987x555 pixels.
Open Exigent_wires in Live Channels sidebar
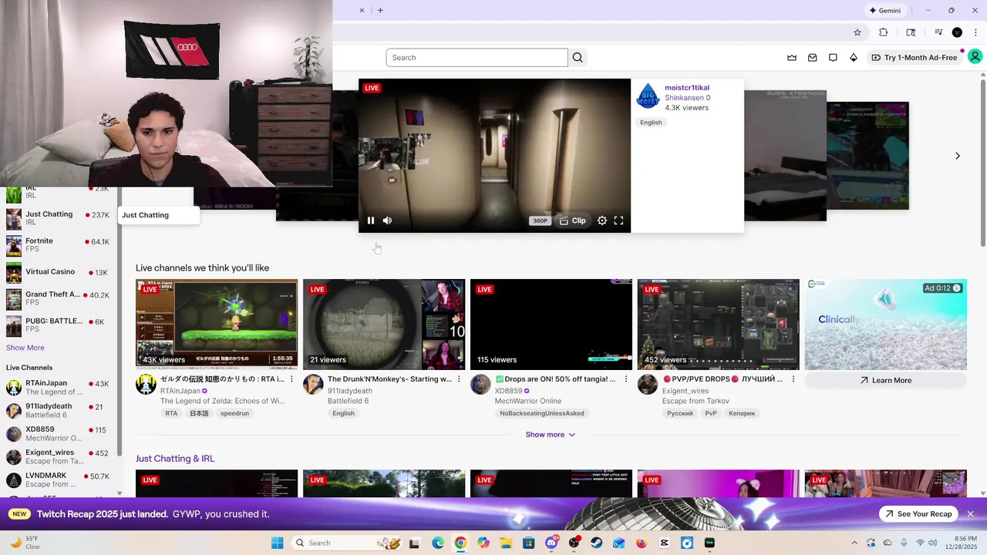coord(58,456)
